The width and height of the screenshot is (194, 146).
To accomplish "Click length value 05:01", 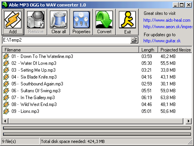I will point(146,111).
